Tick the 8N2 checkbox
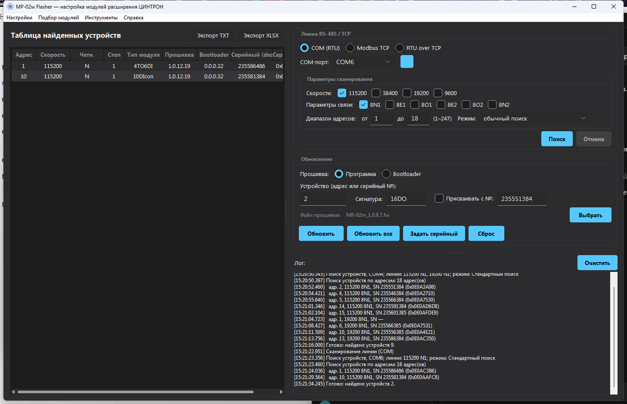Screen dimensions: 627x404 [x=492, y=105]
